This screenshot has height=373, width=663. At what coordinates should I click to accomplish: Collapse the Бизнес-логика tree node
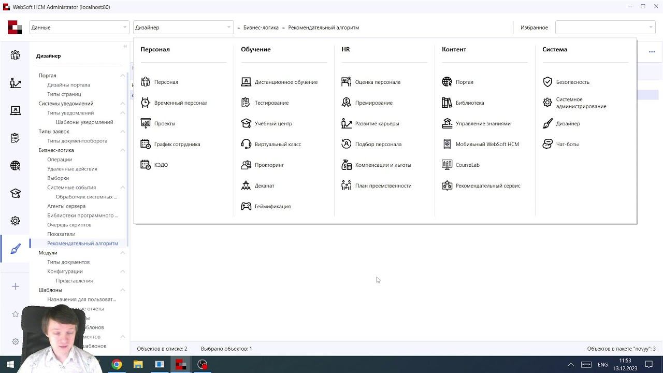click(123, 150)
